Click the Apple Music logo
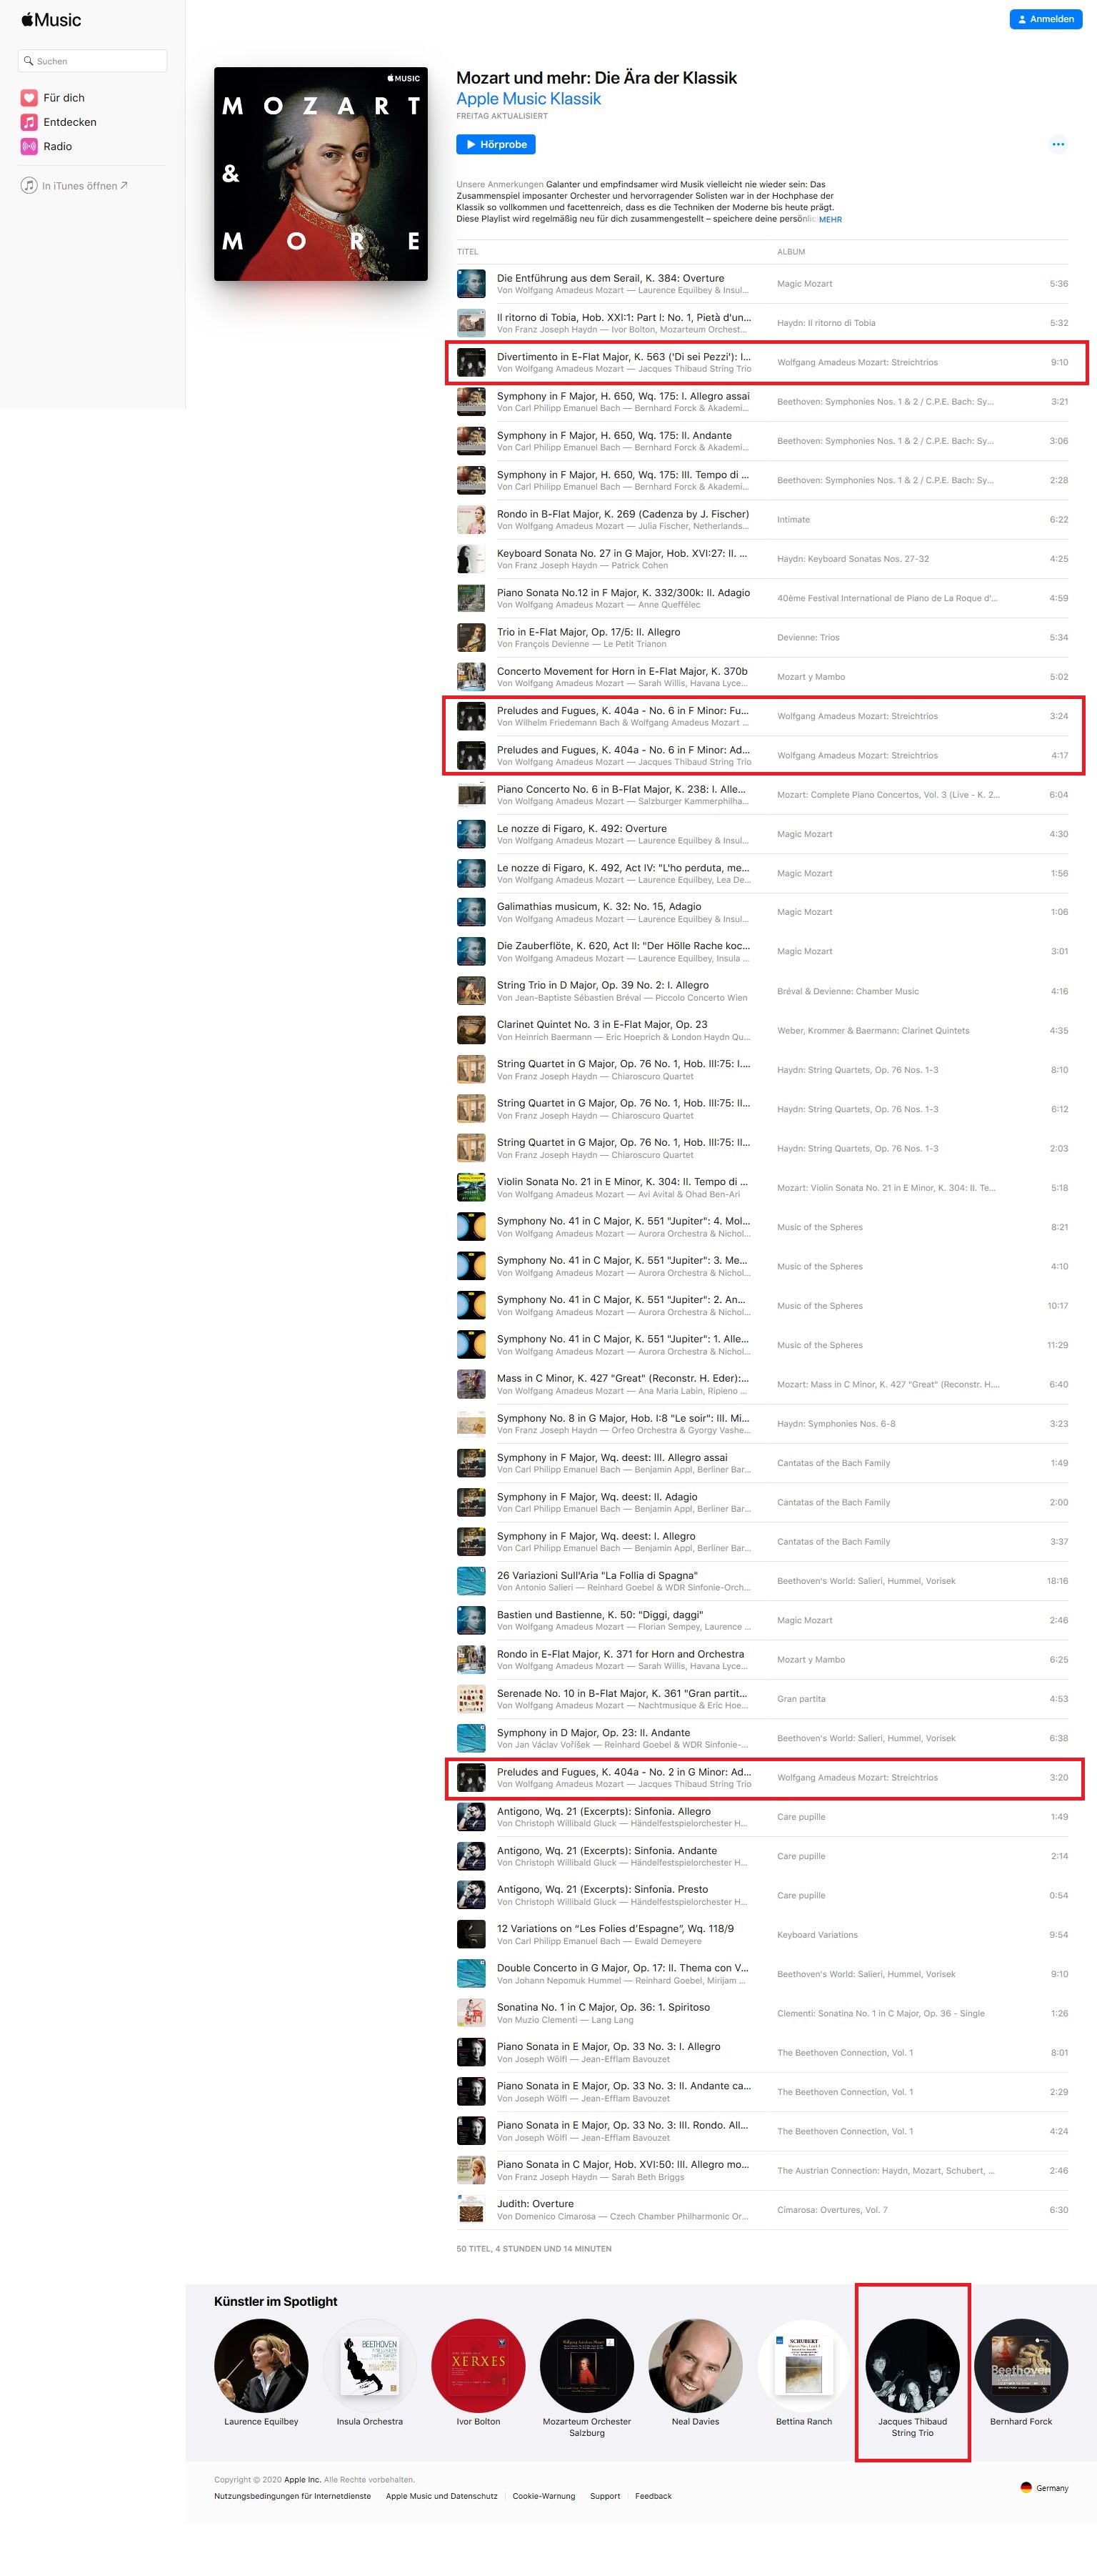This screenshot has width=1097, height=2576. pyautogui.click(x=51, y=20)
